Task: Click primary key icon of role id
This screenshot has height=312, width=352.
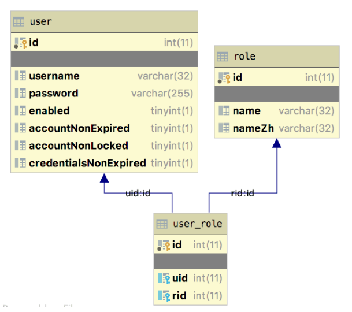Action: (224, 77)
